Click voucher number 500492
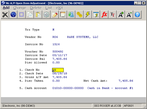 (58, 52)
